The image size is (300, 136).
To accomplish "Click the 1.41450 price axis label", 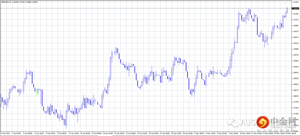I will (x=296, y=14).
